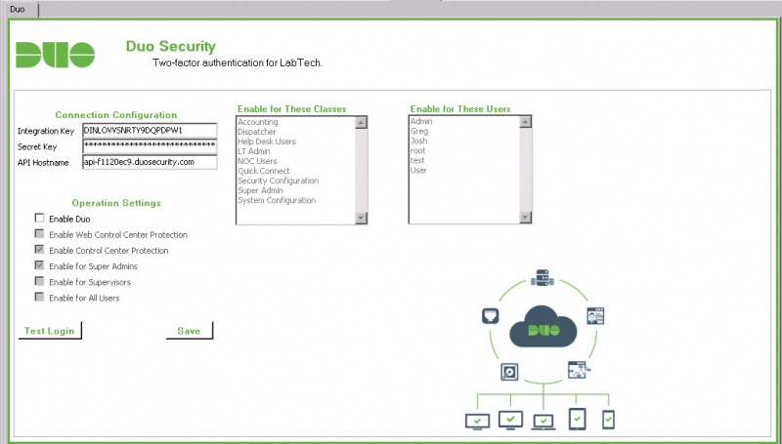
Task: Click the Integration Key field
Action: click(150, 131)
